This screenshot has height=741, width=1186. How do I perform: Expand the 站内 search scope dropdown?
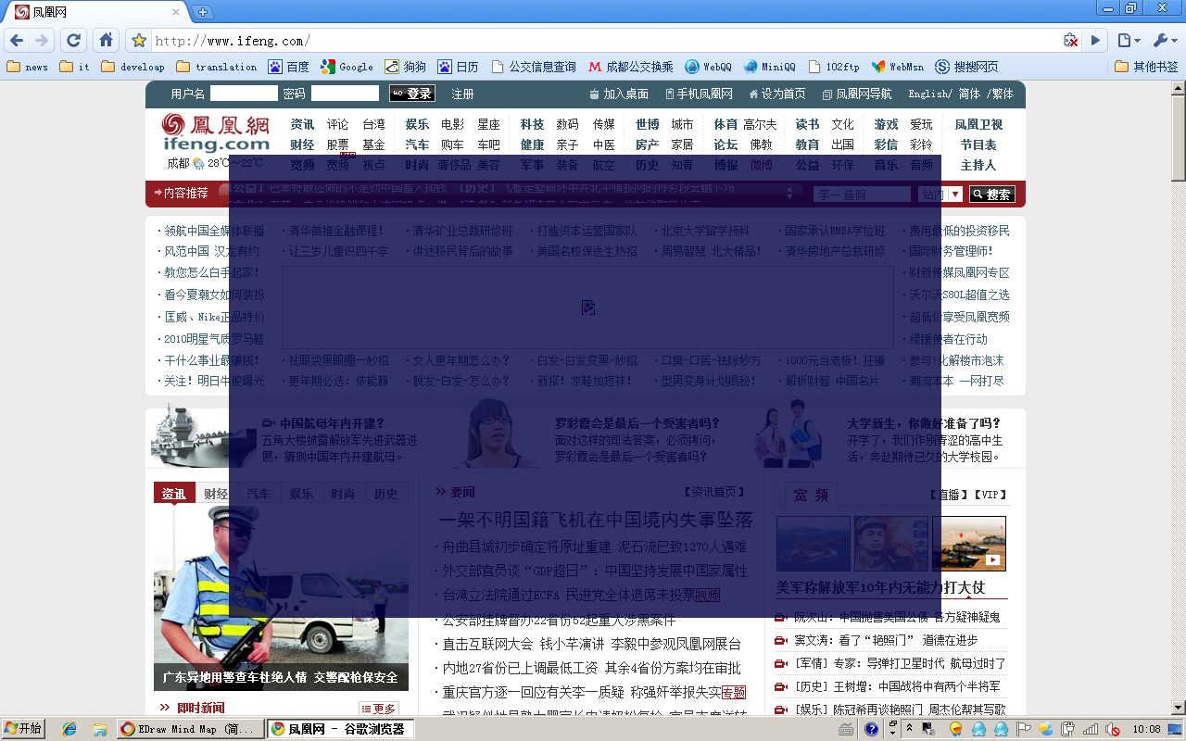click(x=955, y=195)
